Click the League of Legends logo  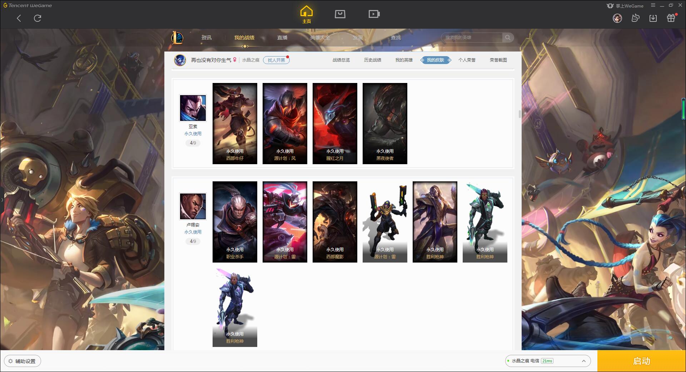point(177,38)
